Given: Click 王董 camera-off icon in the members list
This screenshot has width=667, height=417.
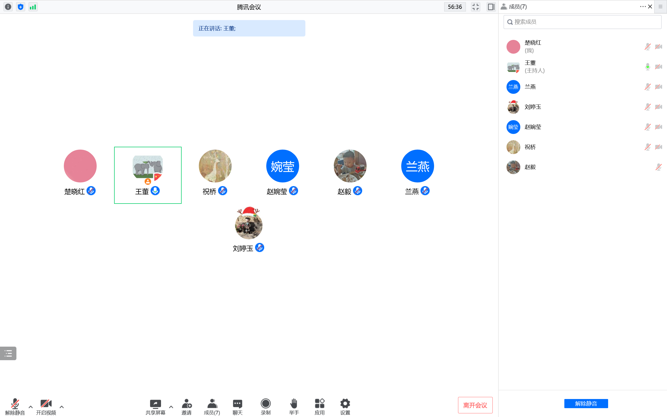Looking at the screenshot, I should (659, 67).
